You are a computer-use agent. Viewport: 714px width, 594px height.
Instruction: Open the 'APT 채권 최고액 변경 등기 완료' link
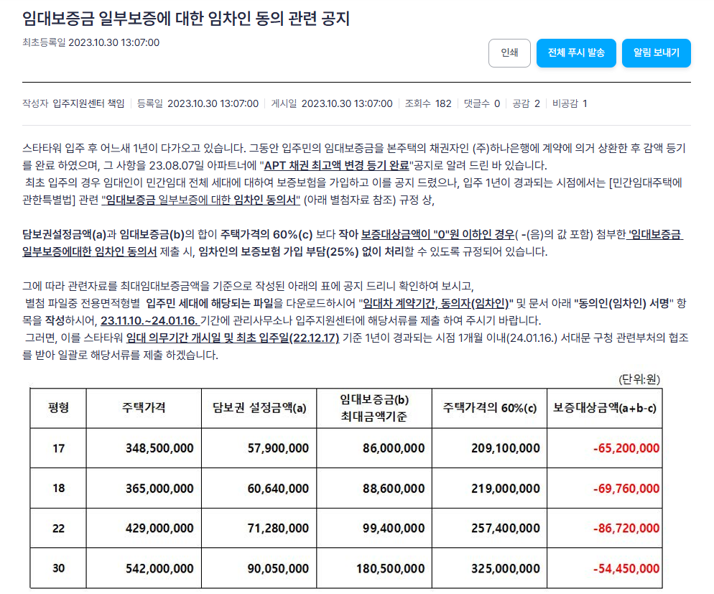tap(336, 165)
